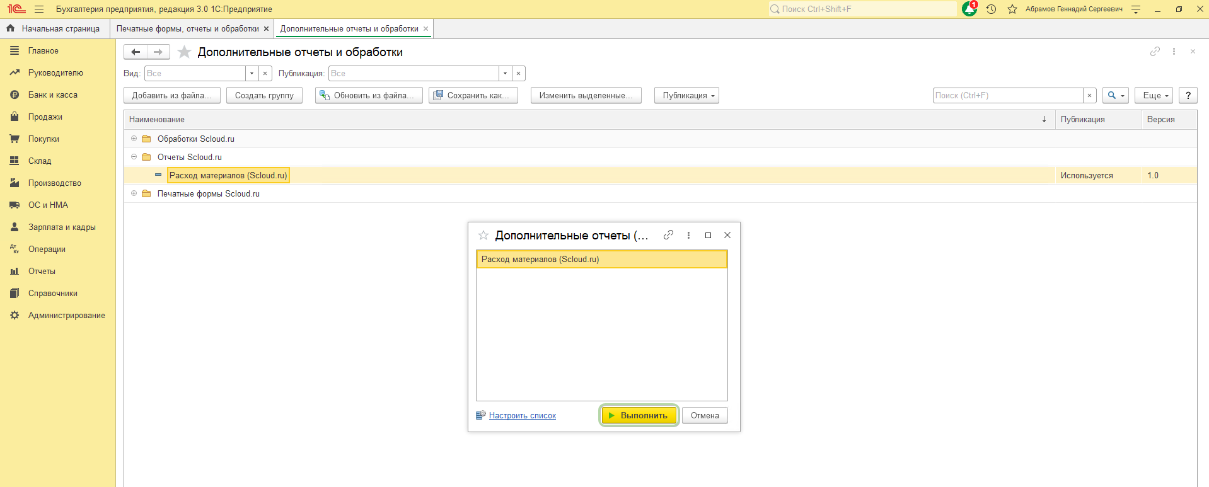Clear the Публикация filter with its X button
1209x487 pixels.
tap(518, 74)
